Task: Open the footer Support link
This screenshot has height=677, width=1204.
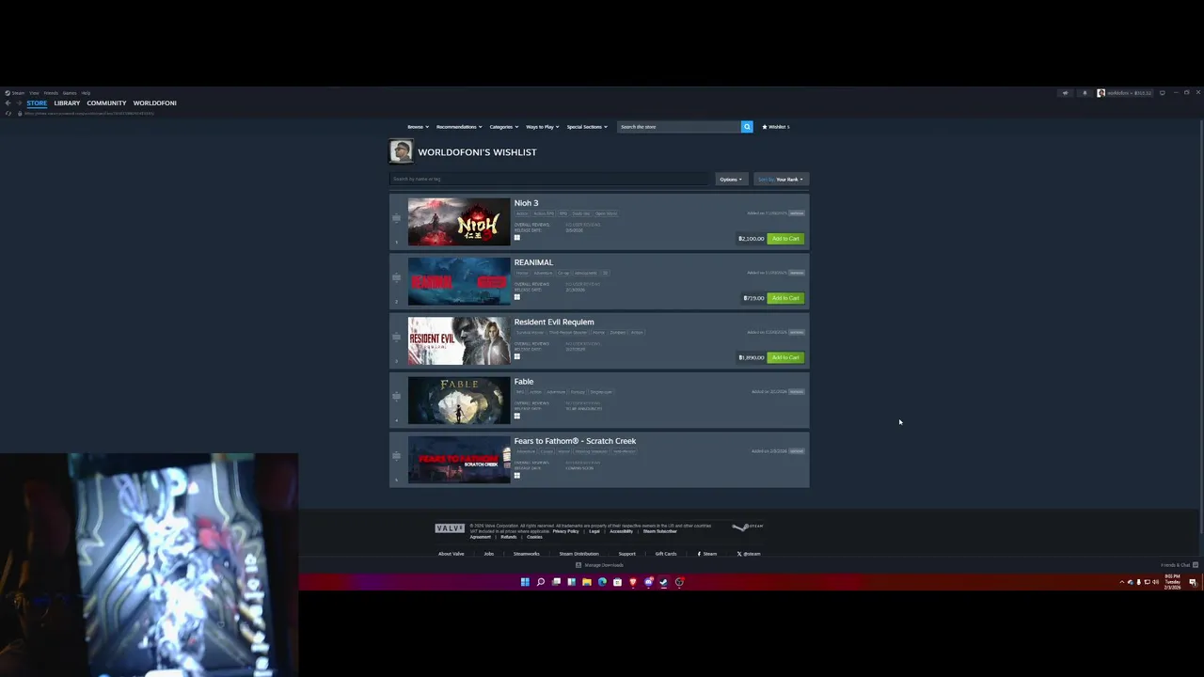Action: click(626, 554)
